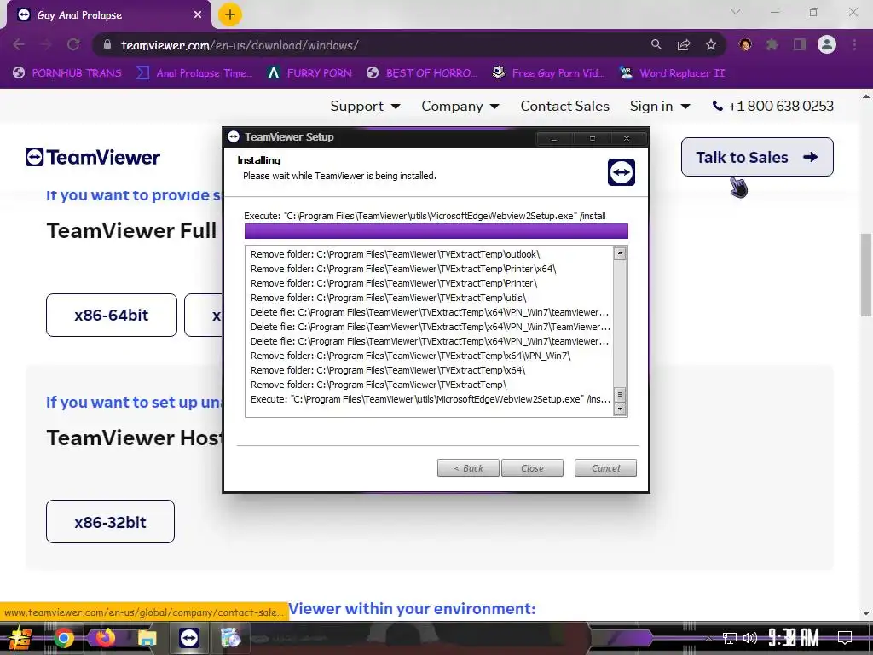The width and height of the screenshot is (873, 655).
Task: Click the Close button in Setup dialog
Action: [532, 468]
